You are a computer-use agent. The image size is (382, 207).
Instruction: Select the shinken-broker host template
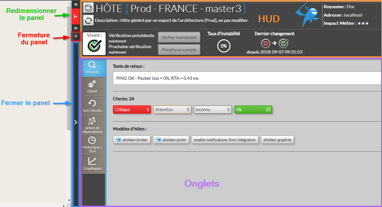(x=132, y=140)
